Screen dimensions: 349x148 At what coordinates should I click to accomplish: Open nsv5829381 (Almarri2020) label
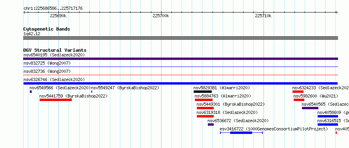click(222, 88)
